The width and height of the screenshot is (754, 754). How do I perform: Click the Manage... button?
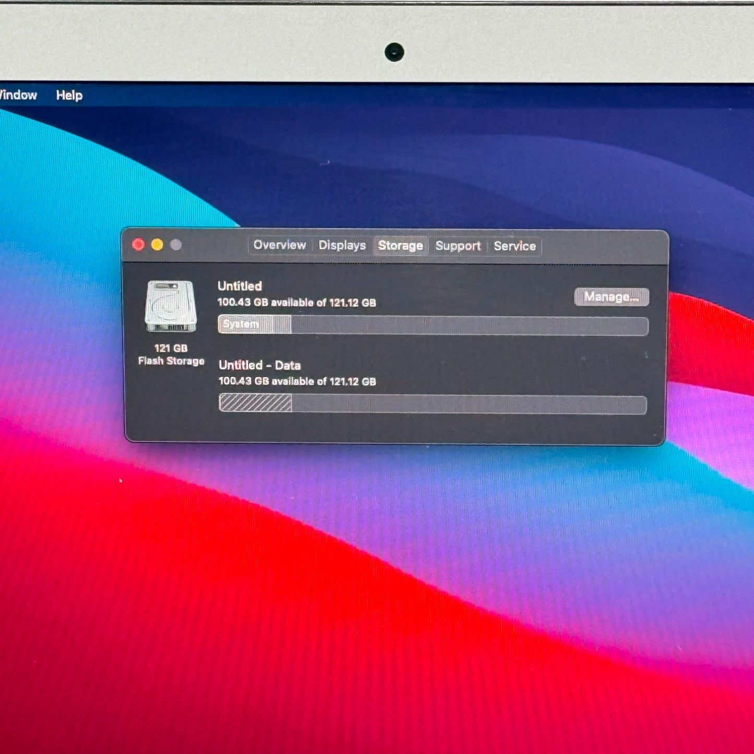coord(612,297)
